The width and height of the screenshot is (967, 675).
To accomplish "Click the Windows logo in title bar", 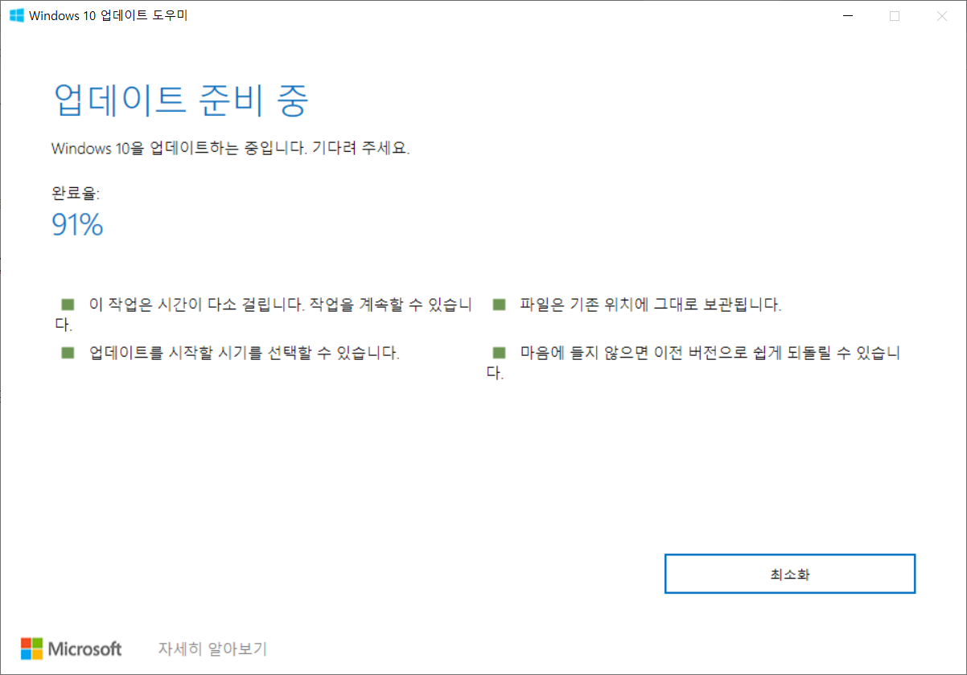I will coord(16,15).
